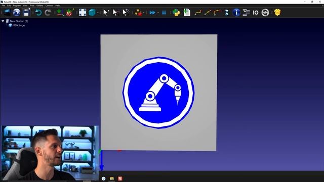The height and width of the screenshot is (182, 324).
Task: Choose the plain select cursor tool
Action: click(106, 12)
